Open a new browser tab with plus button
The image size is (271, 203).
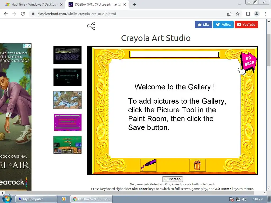[x=135, y=4]
